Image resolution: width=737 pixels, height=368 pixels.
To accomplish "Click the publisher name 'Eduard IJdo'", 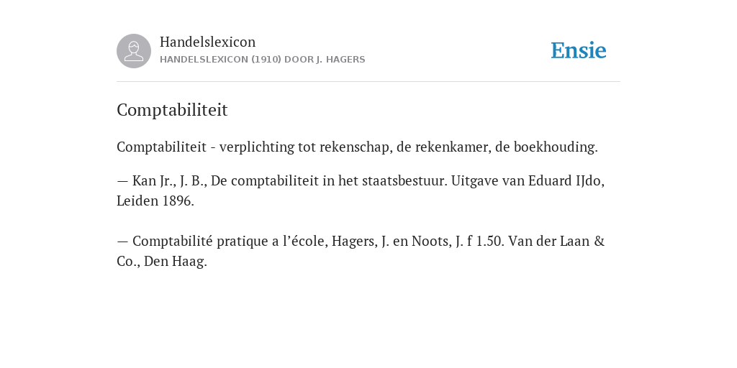I will click(x=566, y=180).
